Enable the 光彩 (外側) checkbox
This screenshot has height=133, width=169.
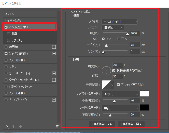point(6,93)
